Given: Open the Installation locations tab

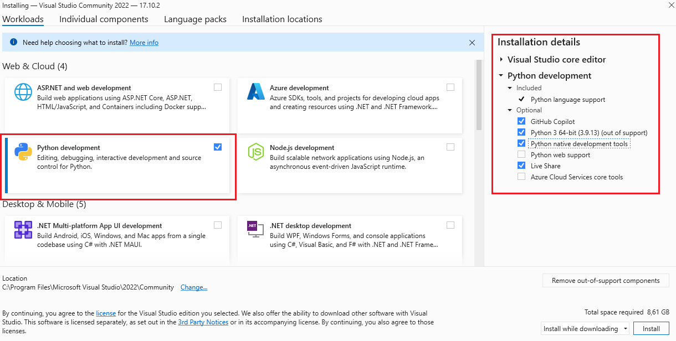Looking at the screenshot, I should click(282, 19).
